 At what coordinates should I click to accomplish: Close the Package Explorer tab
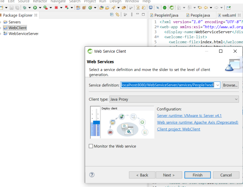coord(36,15)
